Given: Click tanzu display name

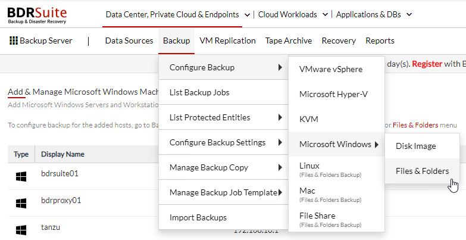Looking at the screenshot, I should point(51,227).
